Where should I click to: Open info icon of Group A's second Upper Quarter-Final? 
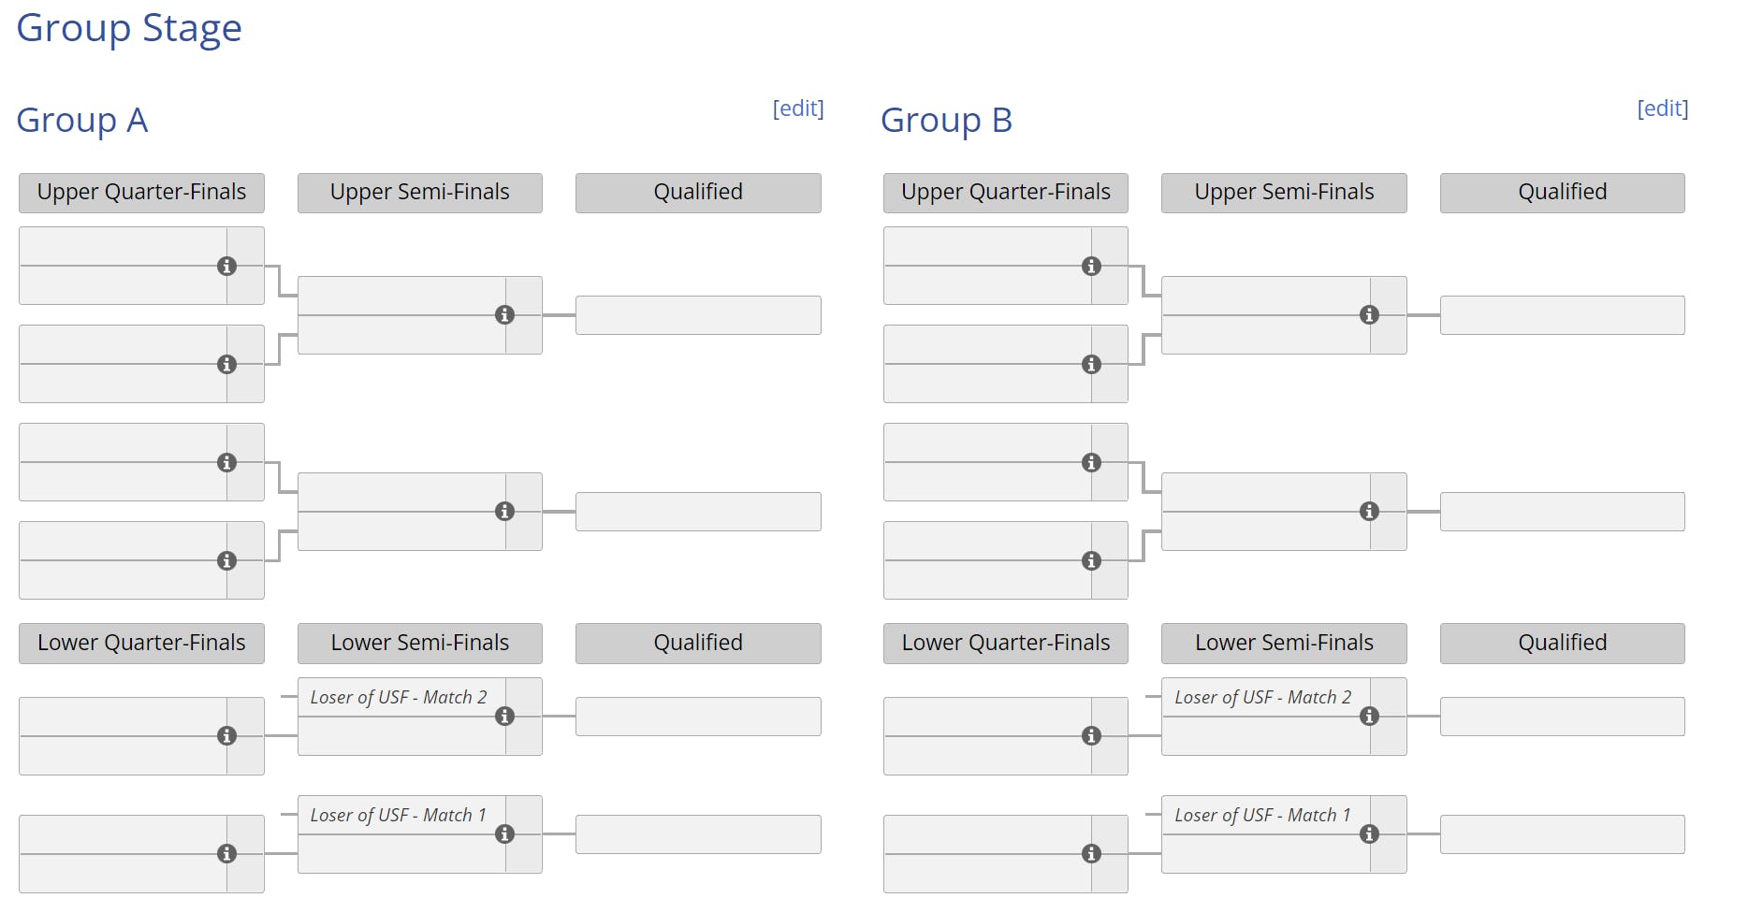tap(226, 364)
